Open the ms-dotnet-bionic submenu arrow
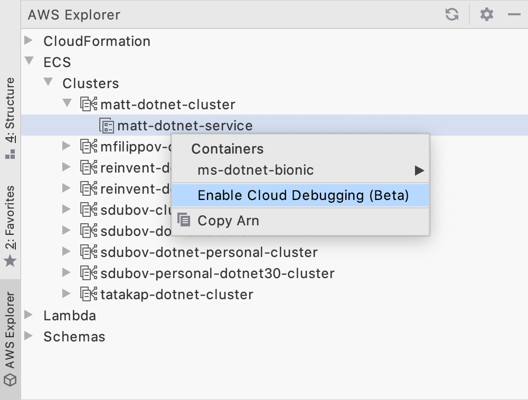This screenshot has width=528, height=400. 419,170
